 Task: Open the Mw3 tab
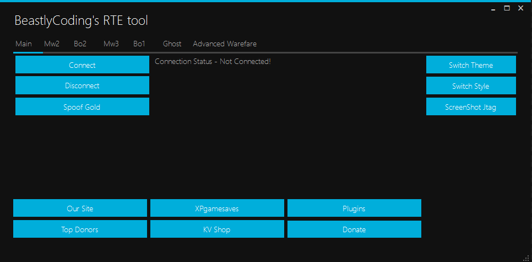pyautogui.click(x=111, y=44)
